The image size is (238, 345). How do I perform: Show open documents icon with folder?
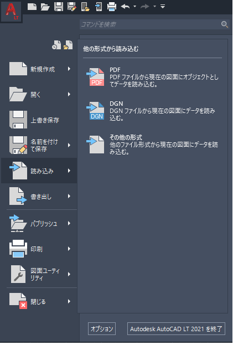click(68, 45)
